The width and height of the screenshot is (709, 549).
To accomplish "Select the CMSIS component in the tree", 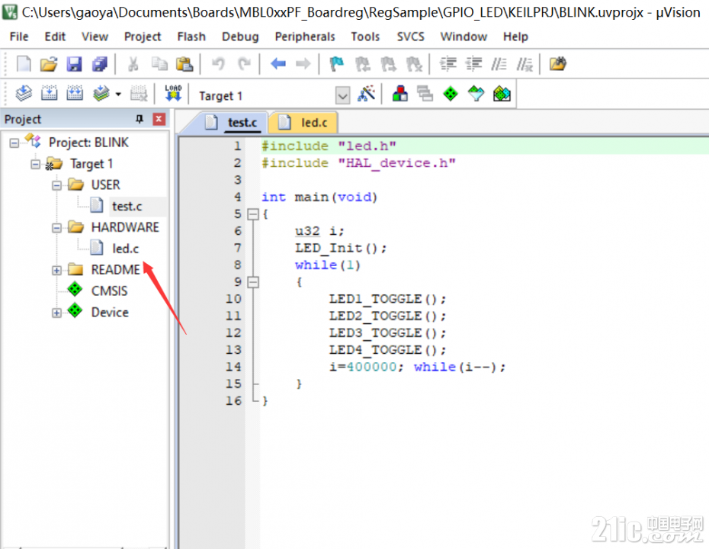I will coord(110,291).
